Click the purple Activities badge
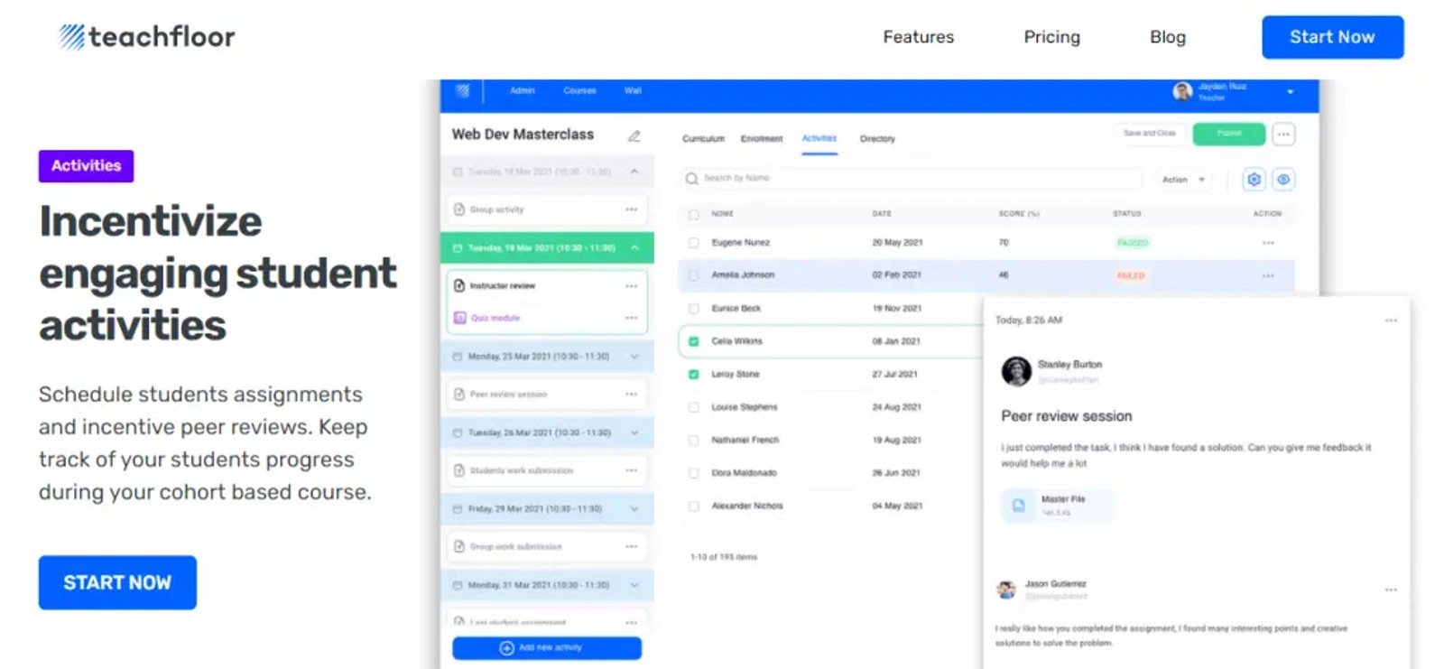The width and height of the screenshot is (1444, 669). coord(86,166)
